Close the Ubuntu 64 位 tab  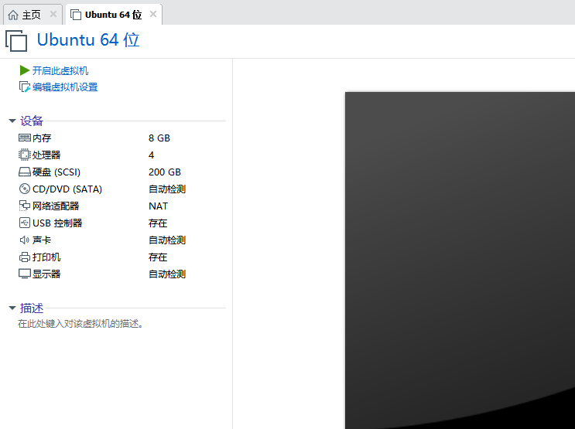[153, 15]
